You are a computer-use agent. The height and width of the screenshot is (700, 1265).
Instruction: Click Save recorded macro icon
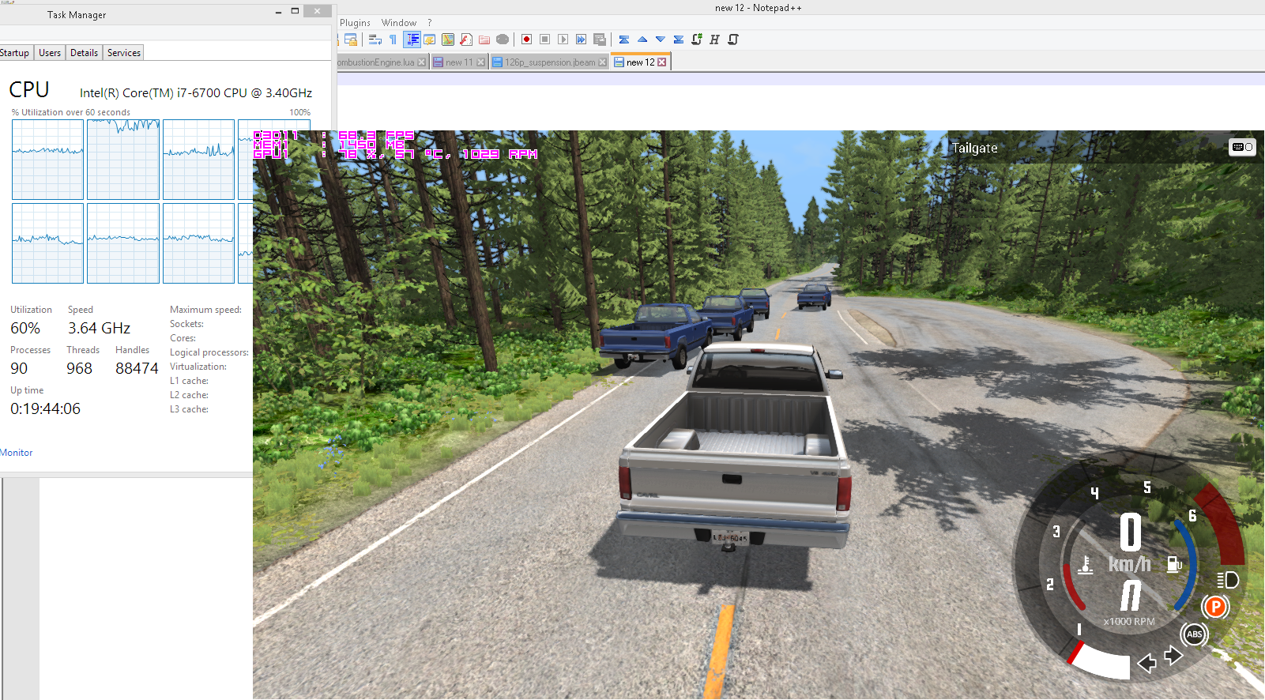[600, 40]
